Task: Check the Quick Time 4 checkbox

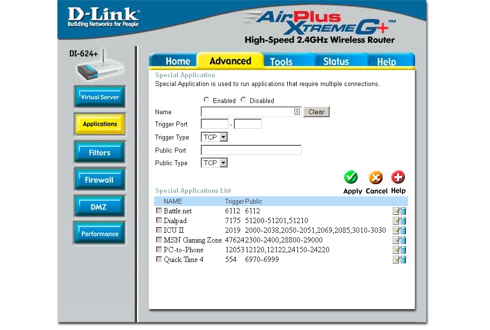Action: (x=159, y=259)
